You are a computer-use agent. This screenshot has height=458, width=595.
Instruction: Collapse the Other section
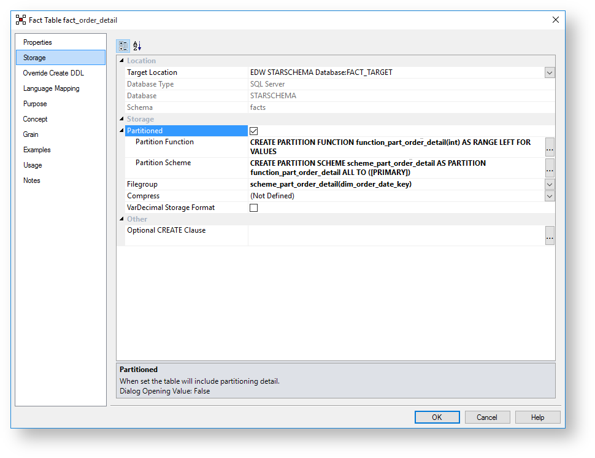[x=121, y=219]
